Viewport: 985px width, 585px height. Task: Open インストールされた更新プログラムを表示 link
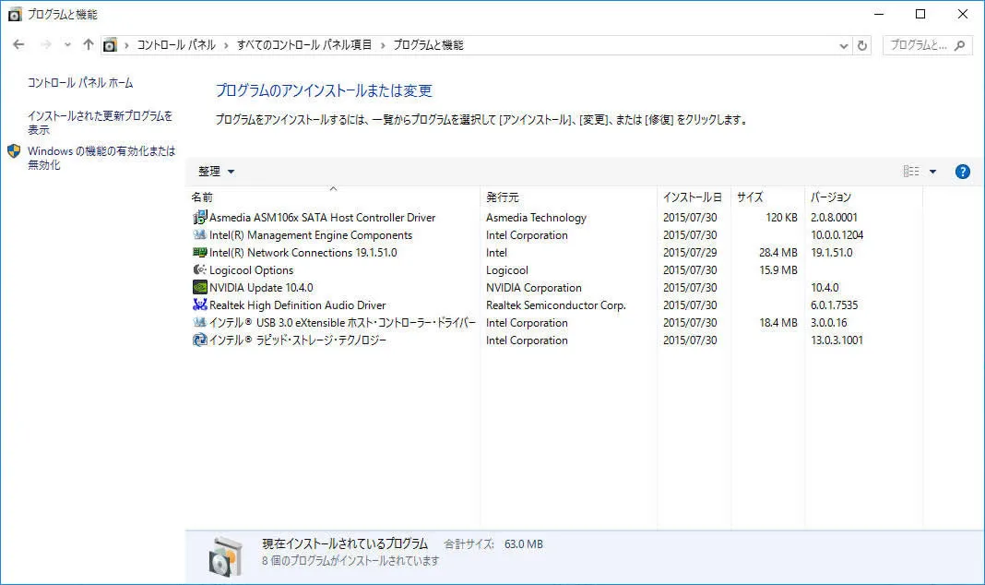100,123
